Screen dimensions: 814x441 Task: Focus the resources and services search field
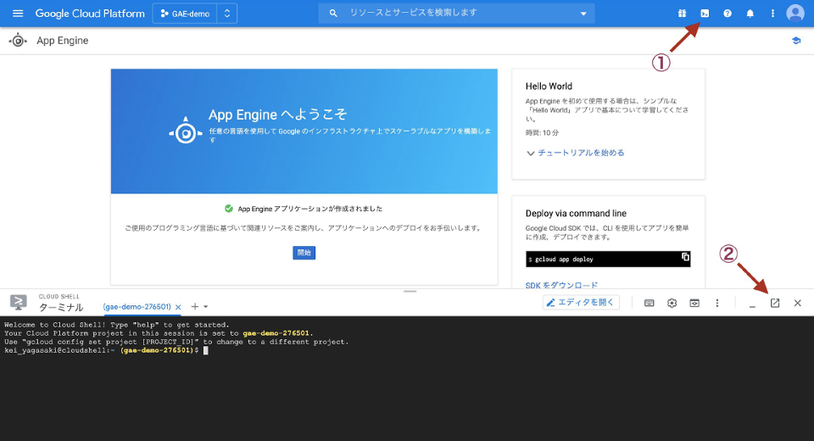456,13
